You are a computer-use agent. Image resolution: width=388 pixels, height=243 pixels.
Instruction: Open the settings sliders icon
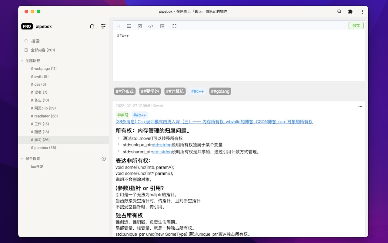[x=103, y=26]
